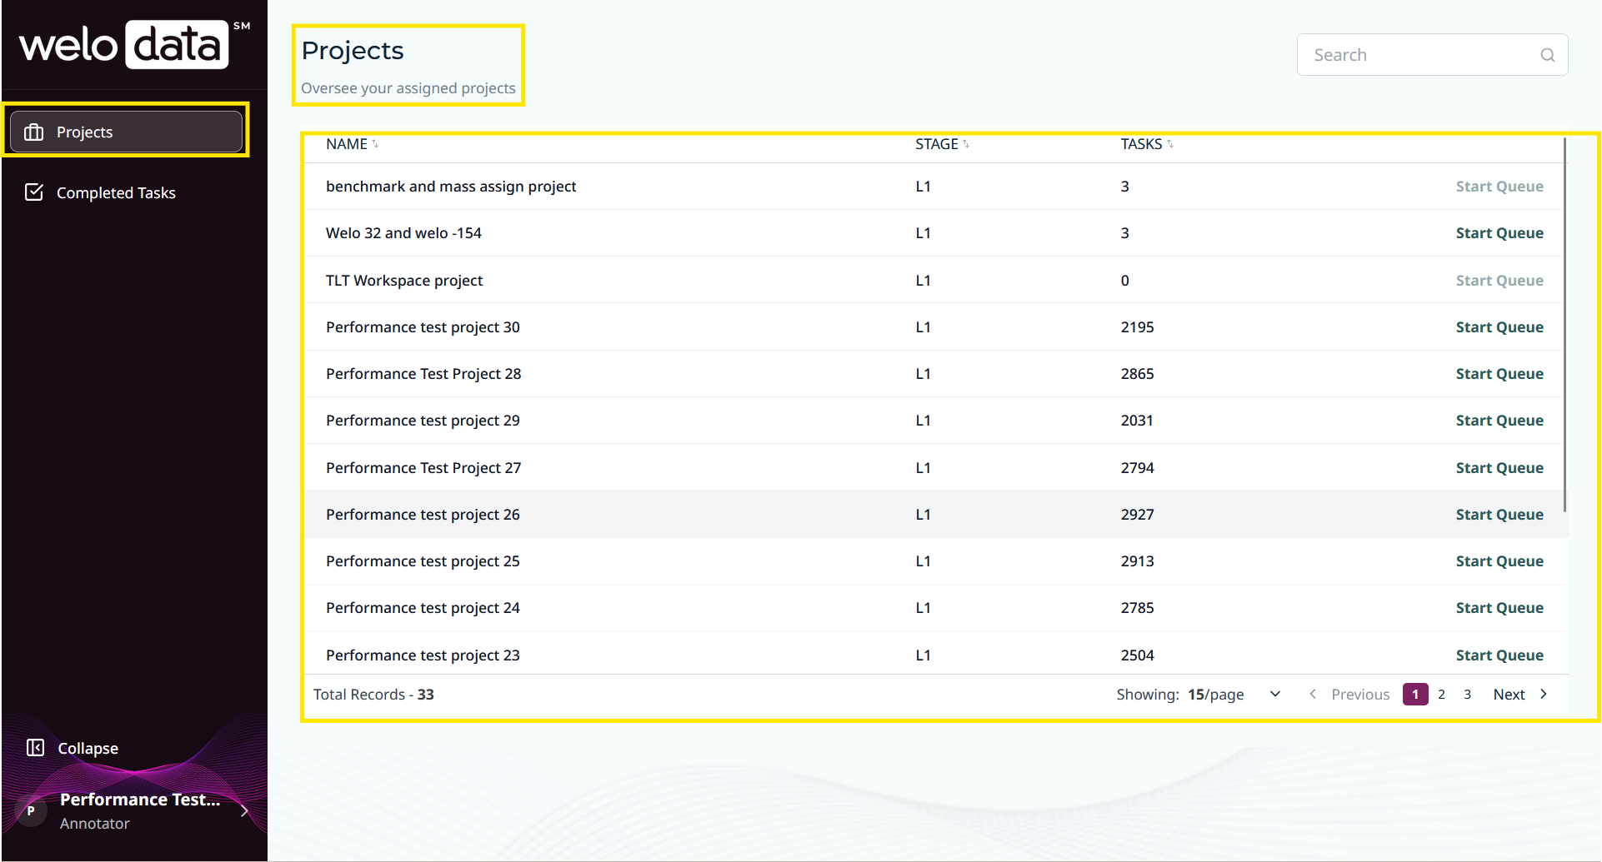
Task: Click the task count 2785
Action: point(1137,608)
